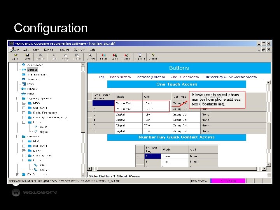Select Text Messages in the tree
Image resolution: width=280 pixels, height=210 pixels.
pos(37,74)
